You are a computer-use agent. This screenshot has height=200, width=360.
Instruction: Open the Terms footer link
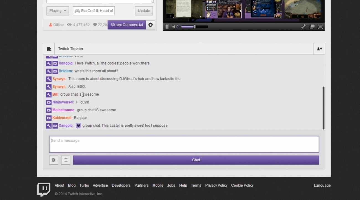(196, 185)
